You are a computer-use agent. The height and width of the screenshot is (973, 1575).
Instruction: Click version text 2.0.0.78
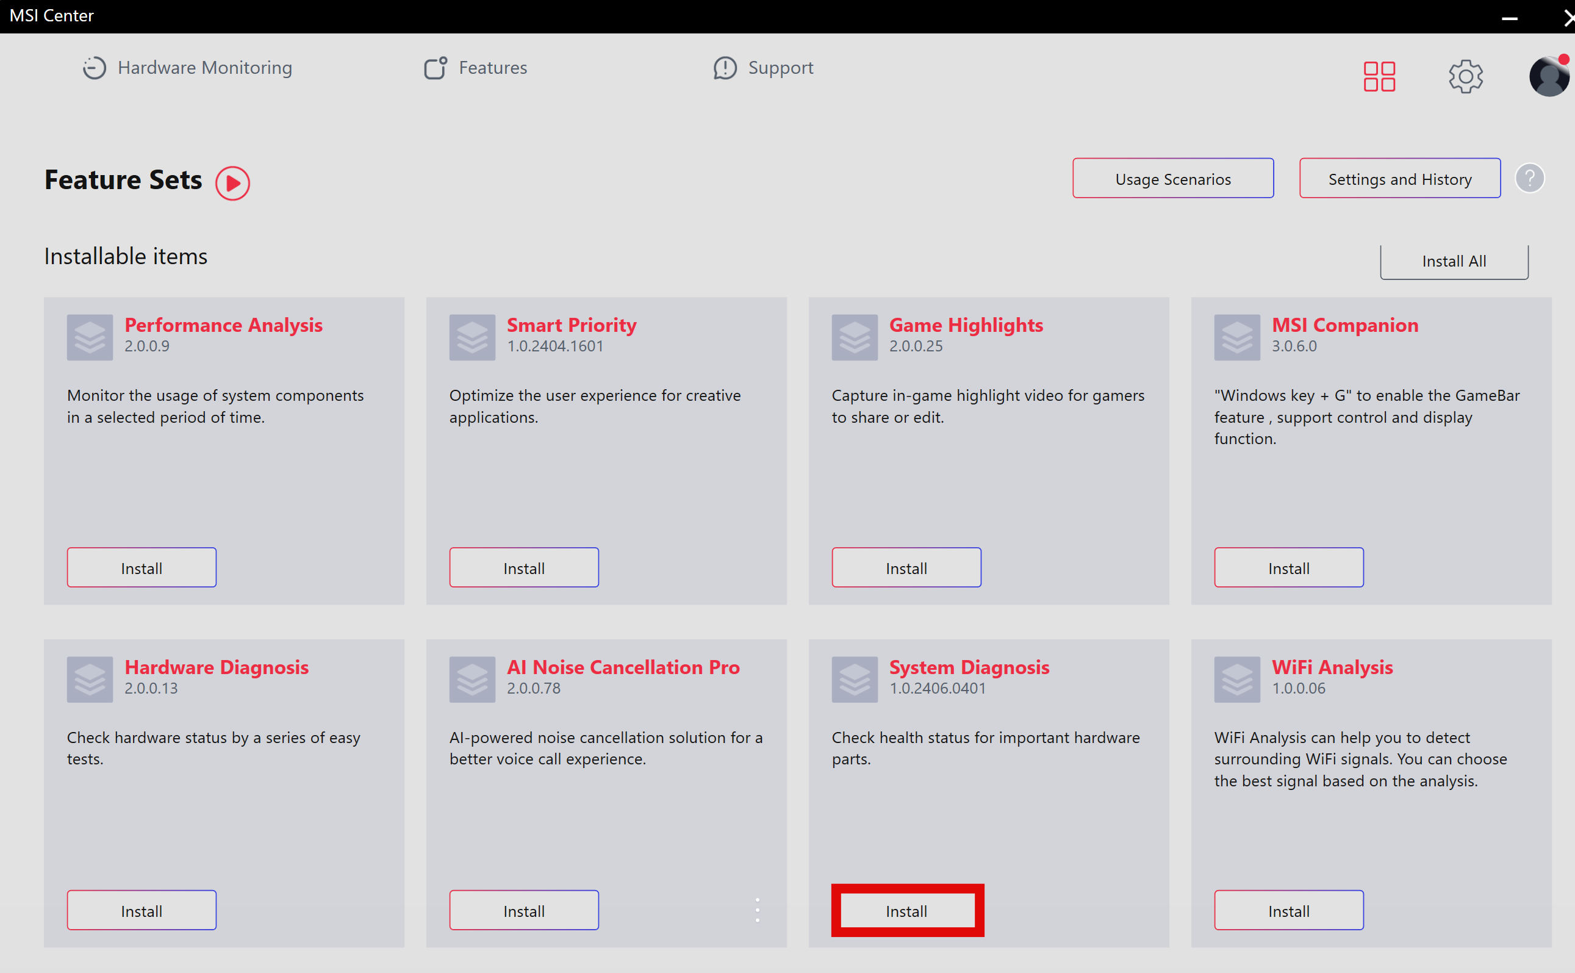[533, 689]
